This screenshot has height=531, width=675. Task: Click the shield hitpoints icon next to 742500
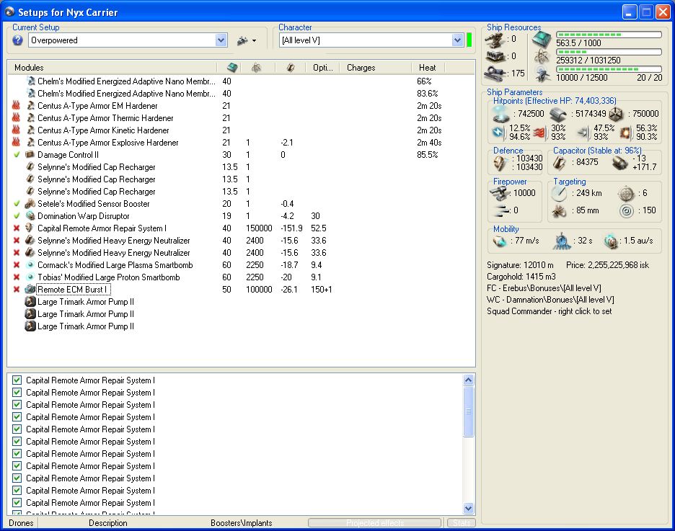click(x=501, y=114)
